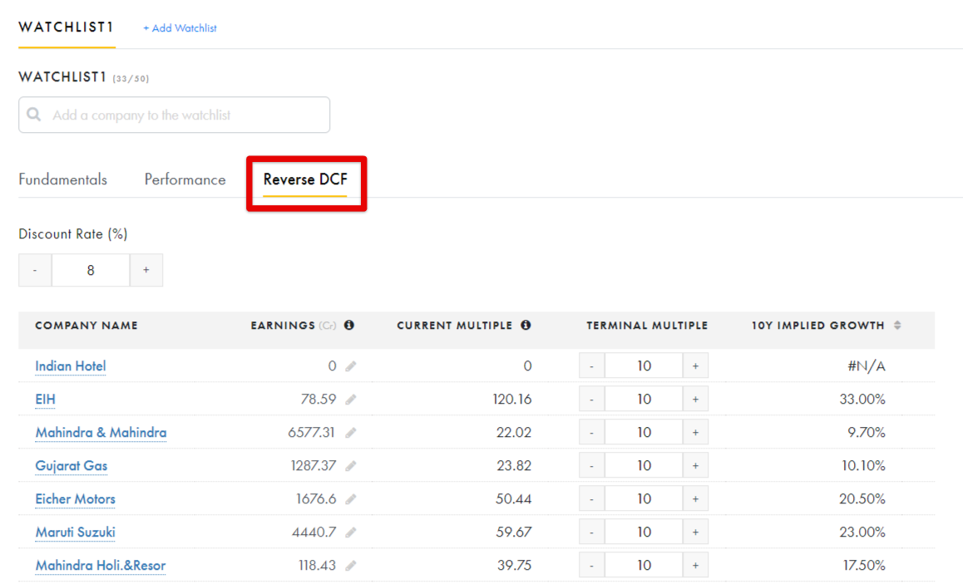Screen dimensions: 963x584
Task: Open the Mahindra & Mahindra link
Action: point(101,433)
